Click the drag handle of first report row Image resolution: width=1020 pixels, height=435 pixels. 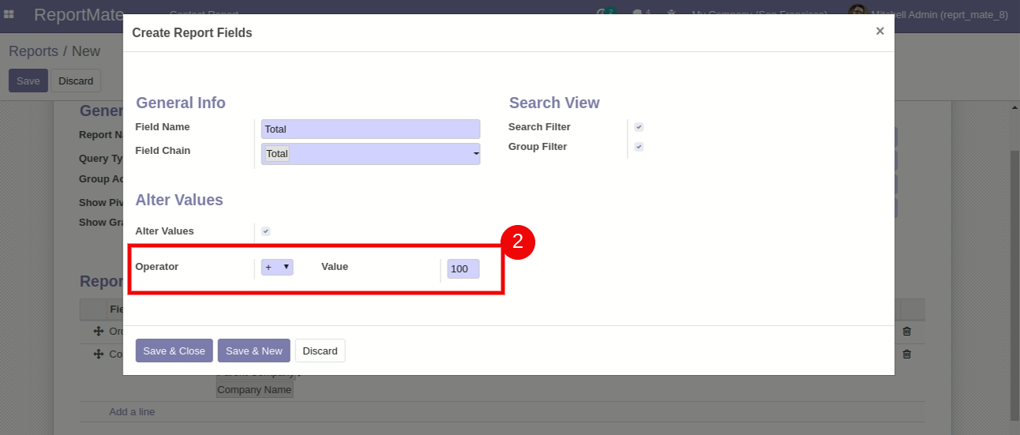pyautogui.click(x=99, y=332)
